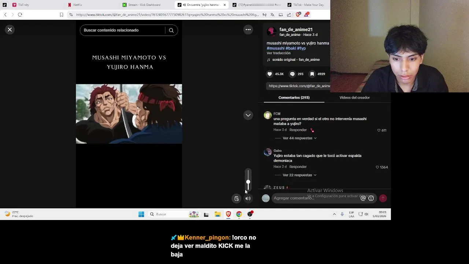
Task: Switch to Netflix browser tab
Action: pos(92,5)
